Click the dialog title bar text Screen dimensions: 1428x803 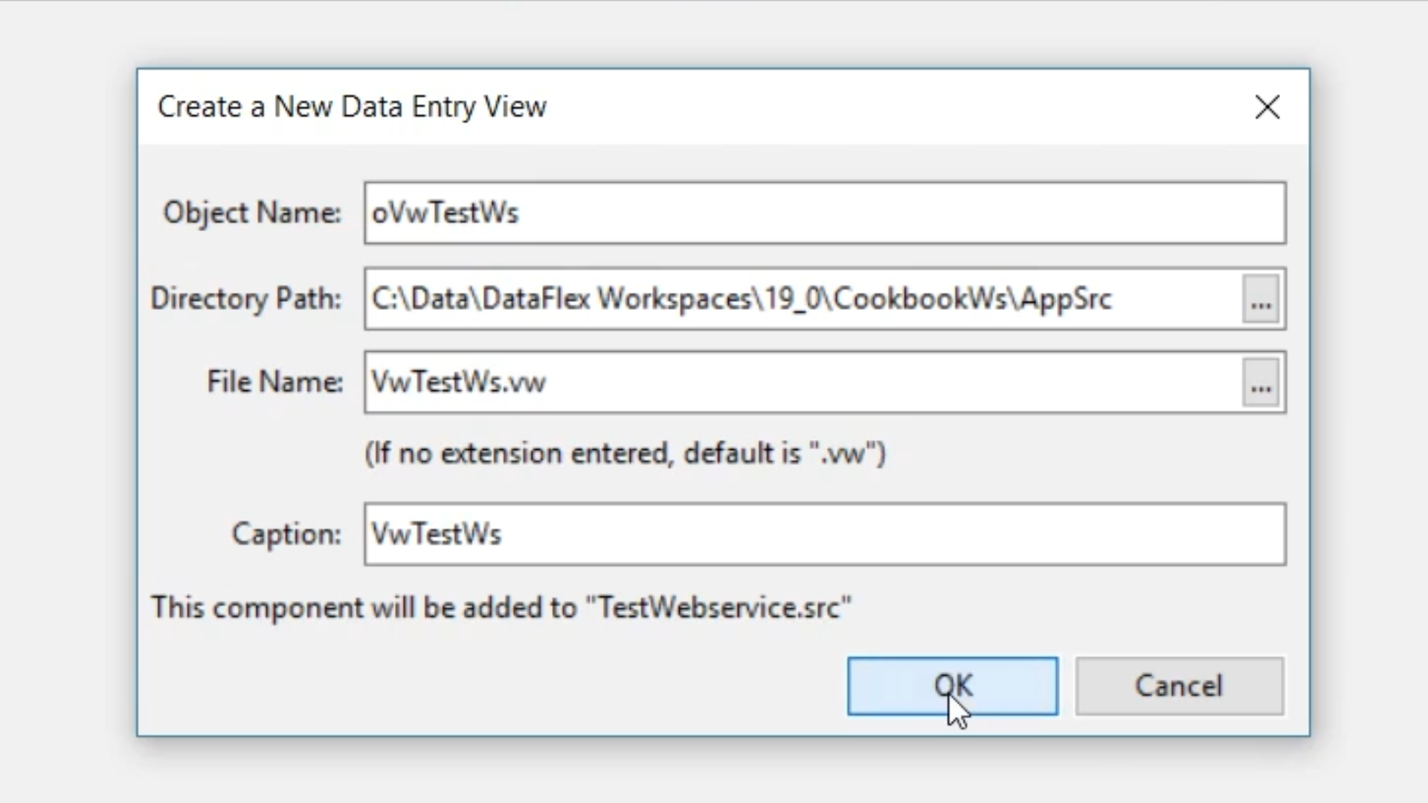pos(352,107)
